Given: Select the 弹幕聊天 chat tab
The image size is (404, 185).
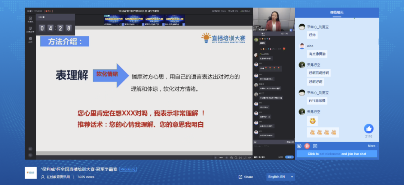Looking at the screenshot, I should coord(337,12).
